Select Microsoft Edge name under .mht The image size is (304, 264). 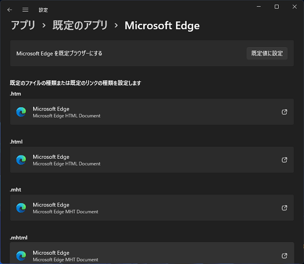coord(51,205)
